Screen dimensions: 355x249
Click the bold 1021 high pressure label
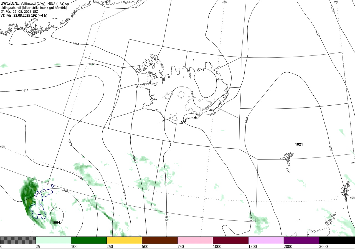299,144
